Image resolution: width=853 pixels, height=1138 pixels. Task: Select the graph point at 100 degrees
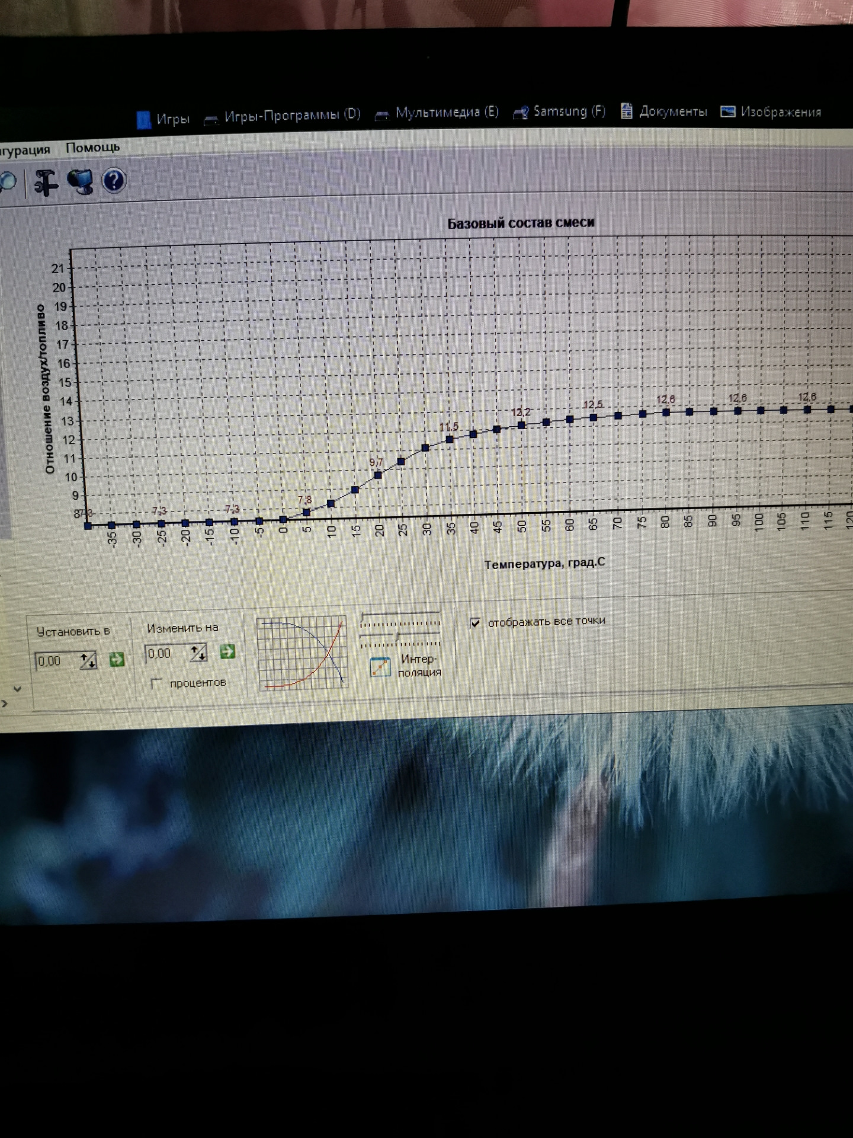pyautogui.click(x=761, y=410)
